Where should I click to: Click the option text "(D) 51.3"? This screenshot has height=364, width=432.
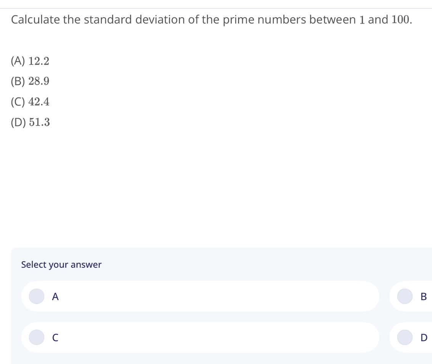31,122
